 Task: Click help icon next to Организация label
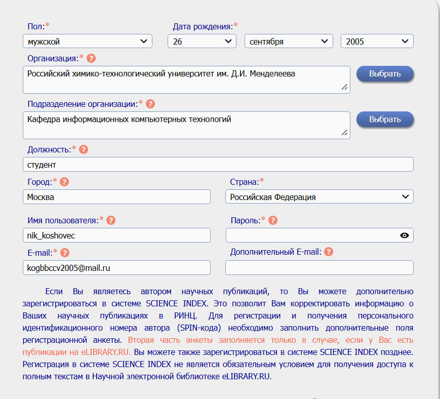[91, 58]
